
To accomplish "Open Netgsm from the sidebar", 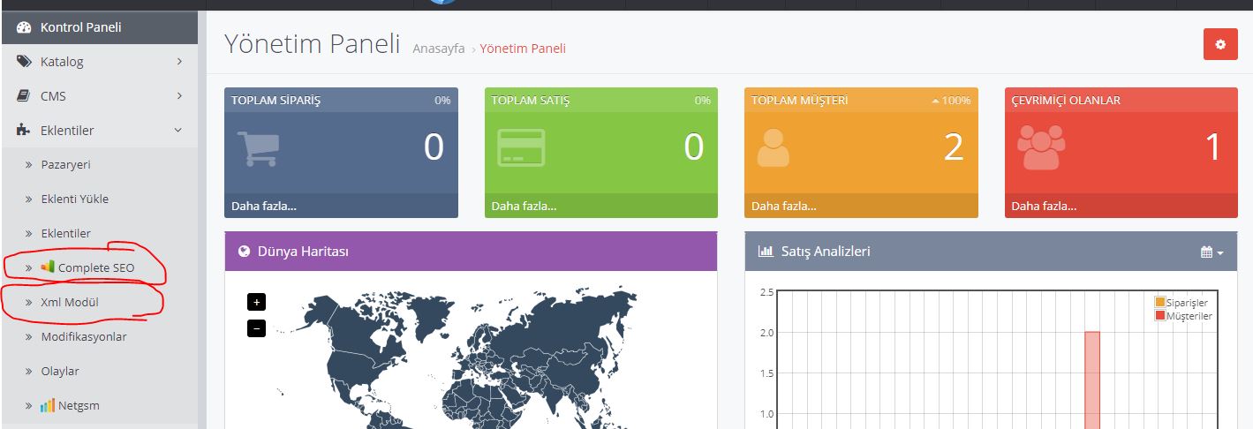I will tap(78, 406).
